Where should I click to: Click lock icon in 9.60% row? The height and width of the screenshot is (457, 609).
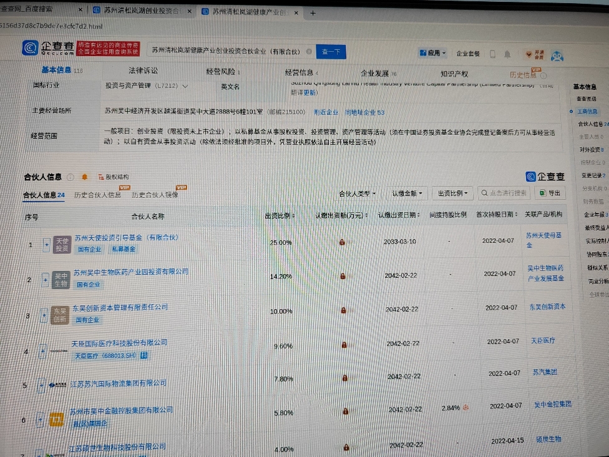click(344, 345)
